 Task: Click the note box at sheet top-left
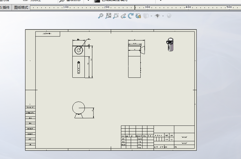pyautogui.click(x=48, y=34)
